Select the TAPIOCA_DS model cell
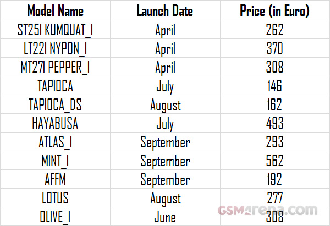Image resolution: width=330 pixels, height=226 pixels. coord(55,104)
